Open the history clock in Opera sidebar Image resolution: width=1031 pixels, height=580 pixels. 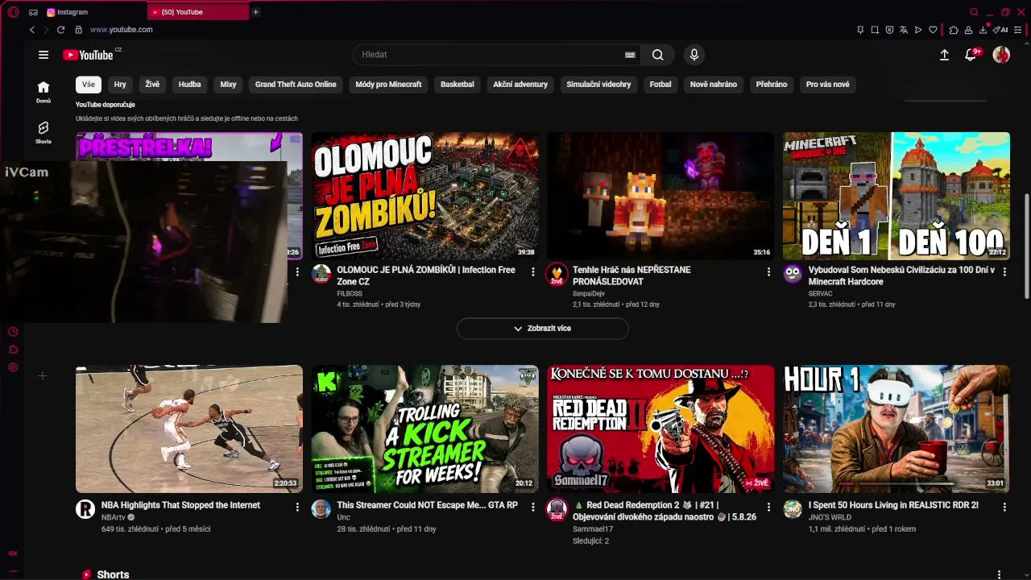(x=13, y=332)
